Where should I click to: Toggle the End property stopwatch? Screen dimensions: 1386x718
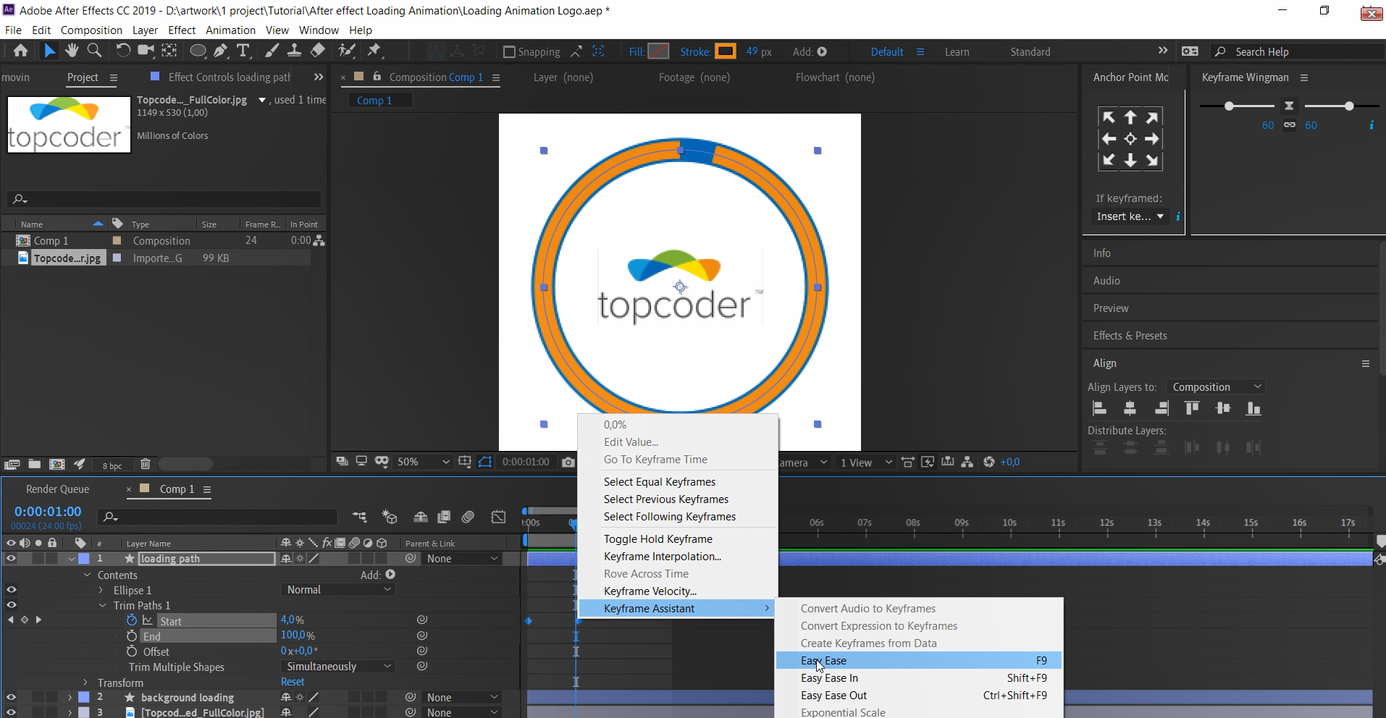[132, 635]
